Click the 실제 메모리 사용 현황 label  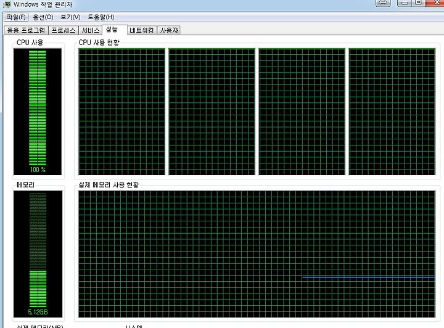tap(109, 185)
